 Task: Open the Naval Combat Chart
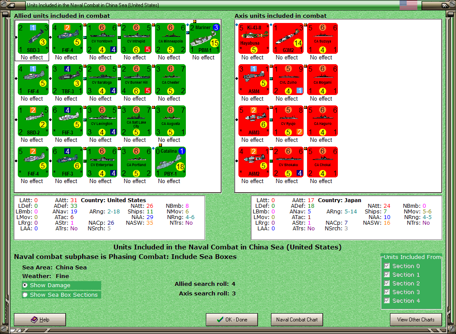(297, 320)
